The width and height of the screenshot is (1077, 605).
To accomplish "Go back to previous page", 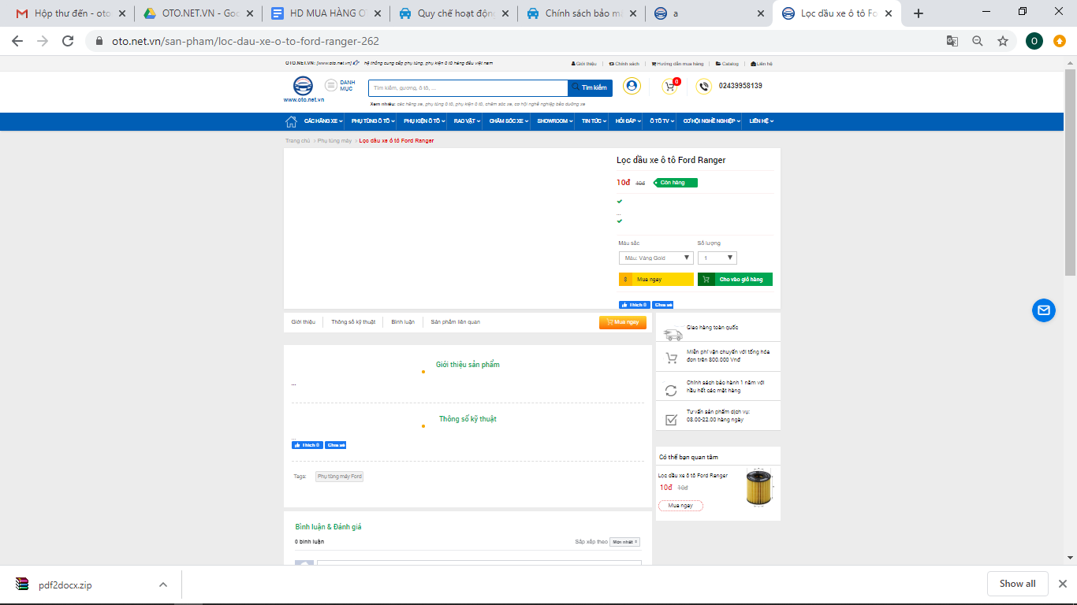I will click(x=17, y=41).
